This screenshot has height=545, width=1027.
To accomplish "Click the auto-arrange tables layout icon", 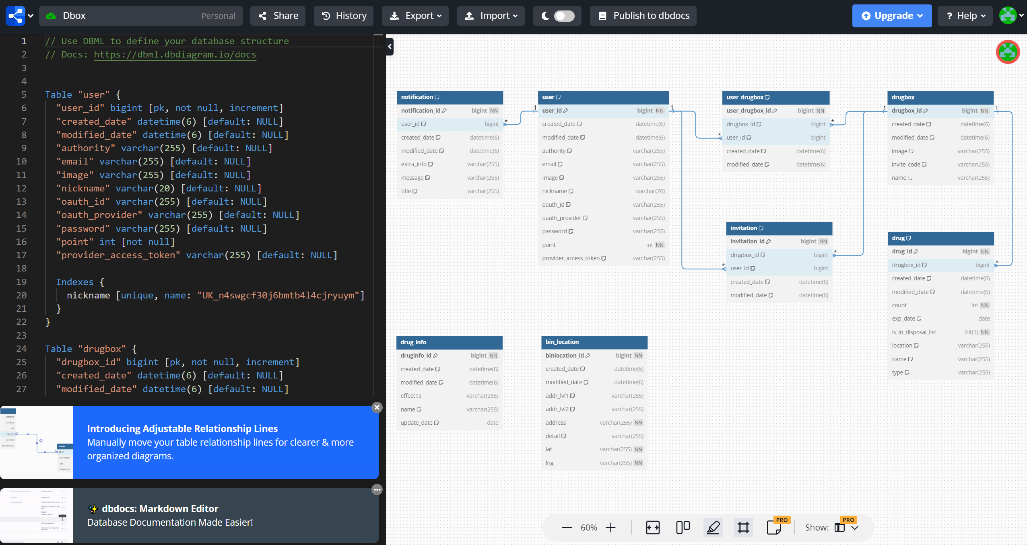I will [x=683, y=527].
